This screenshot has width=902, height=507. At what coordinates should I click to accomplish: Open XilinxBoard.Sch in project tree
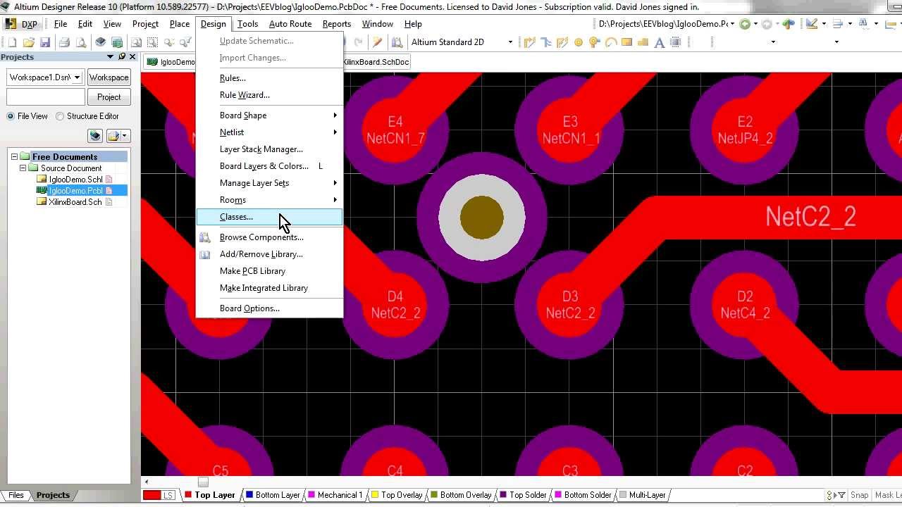tap(75, 202)
